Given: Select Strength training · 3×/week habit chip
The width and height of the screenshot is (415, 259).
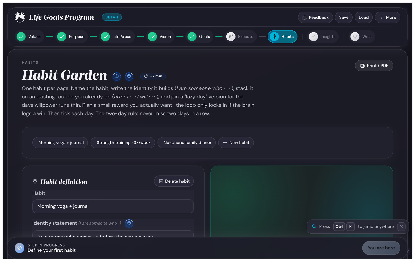Looking at the screenshot, I should (x=123, y=143).
